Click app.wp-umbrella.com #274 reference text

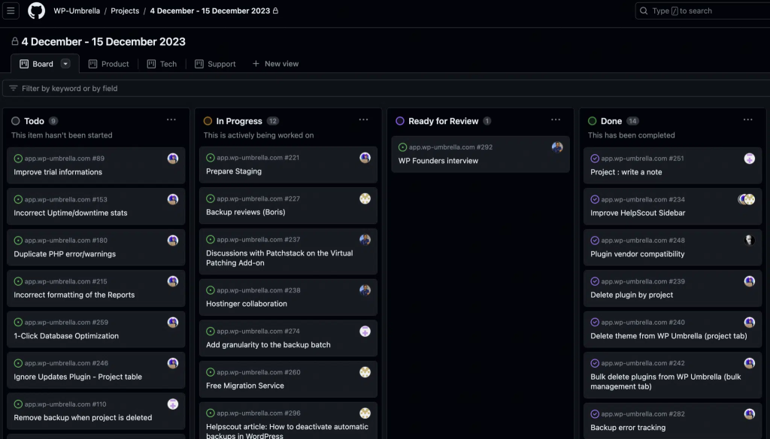259,331
